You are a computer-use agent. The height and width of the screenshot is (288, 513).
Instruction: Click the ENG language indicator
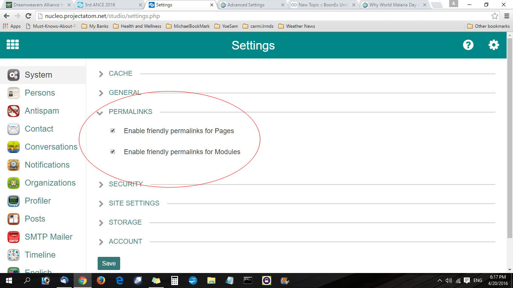click(478, 280)
